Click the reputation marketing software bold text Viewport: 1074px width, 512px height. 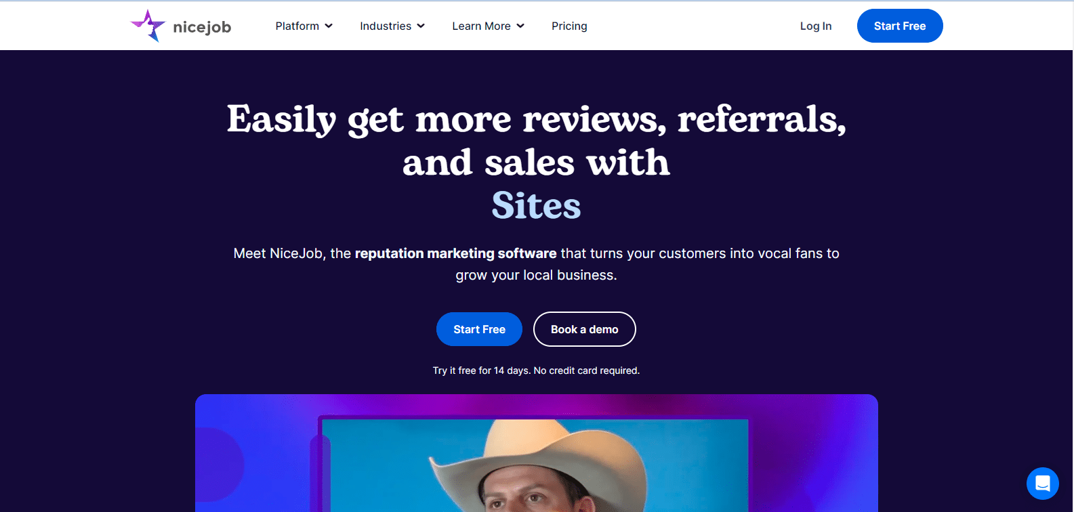coord(455,253)
